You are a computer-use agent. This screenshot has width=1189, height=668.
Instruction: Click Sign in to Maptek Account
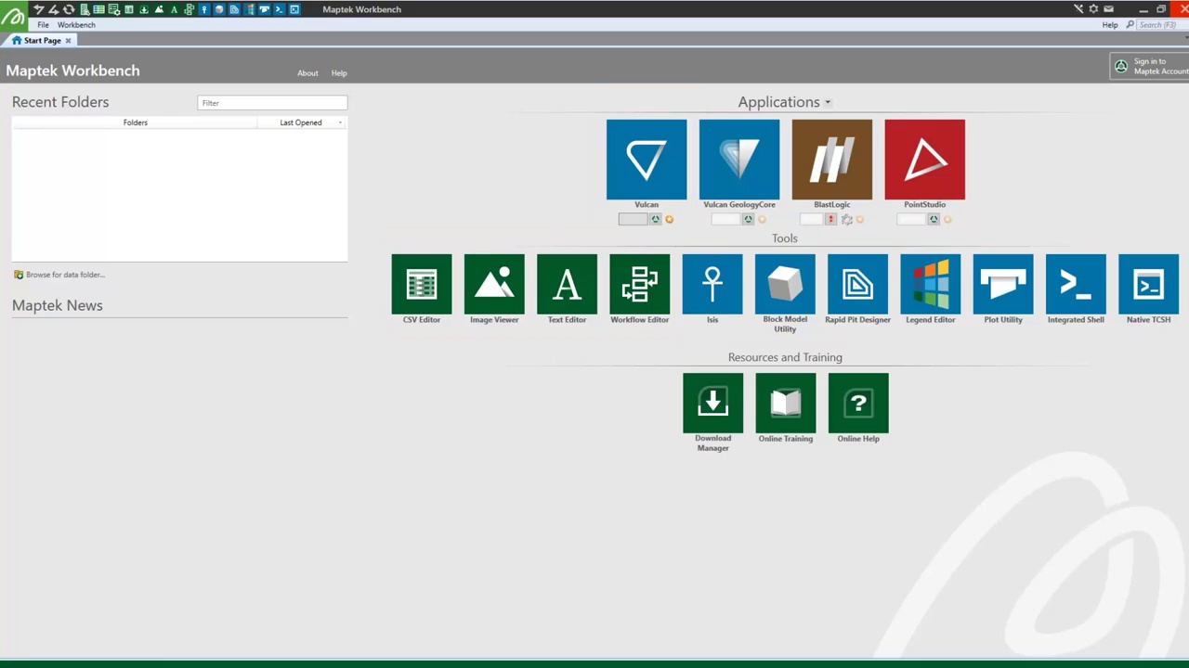point(1150,67)
